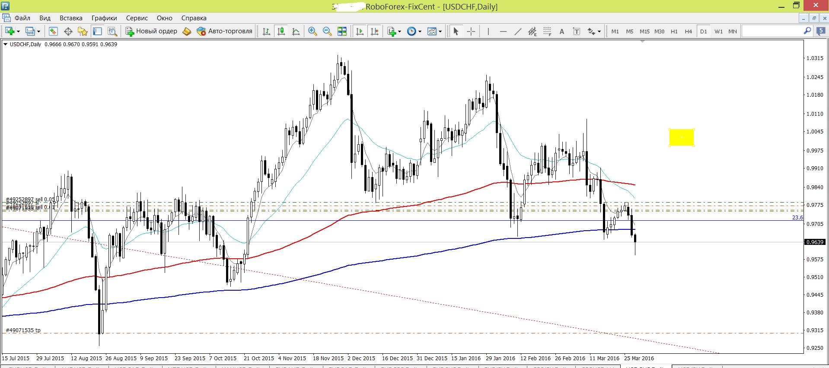
Task: Open the Data Window crosshair icon
Action: (68, 31)
